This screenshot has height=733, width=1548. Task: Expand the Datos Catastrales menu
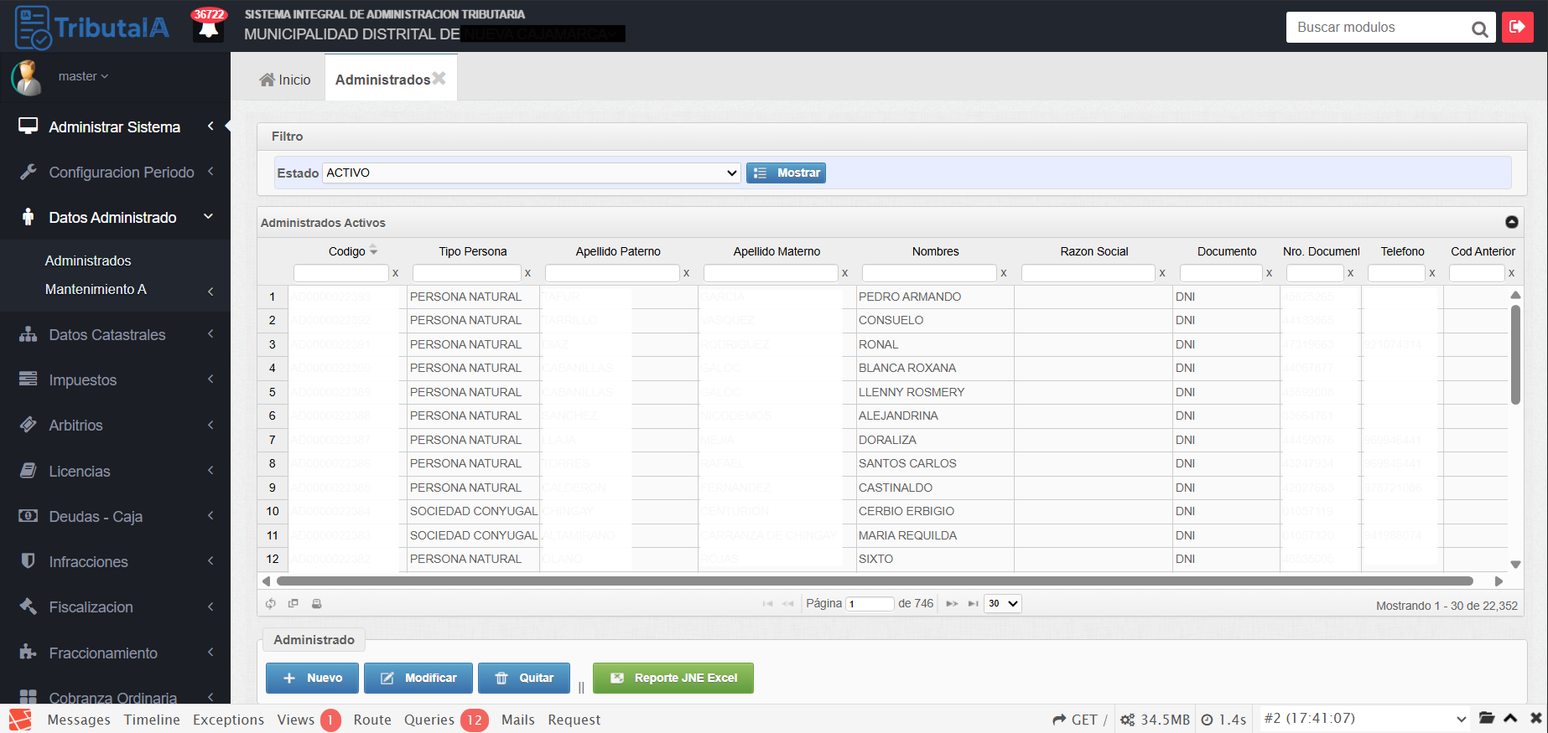(x=116, y=335)
